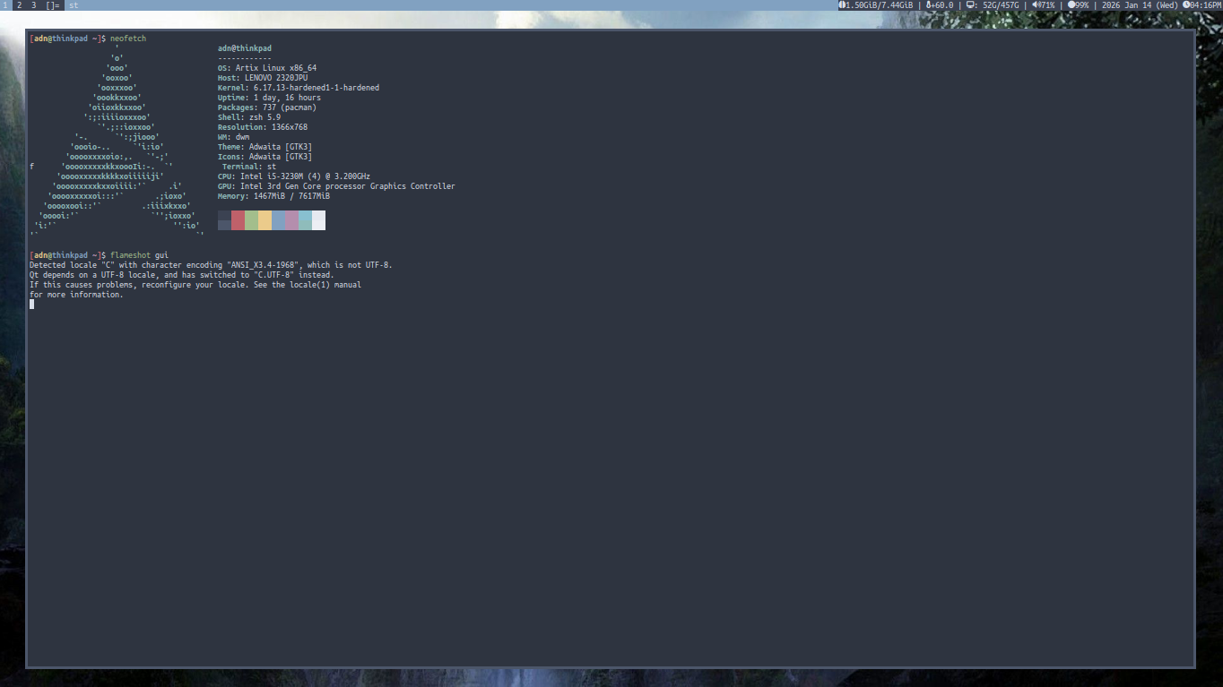The image size is (1223, 687).
Task: Switch to dwm tag 2
Action: (x=20, y=5)
